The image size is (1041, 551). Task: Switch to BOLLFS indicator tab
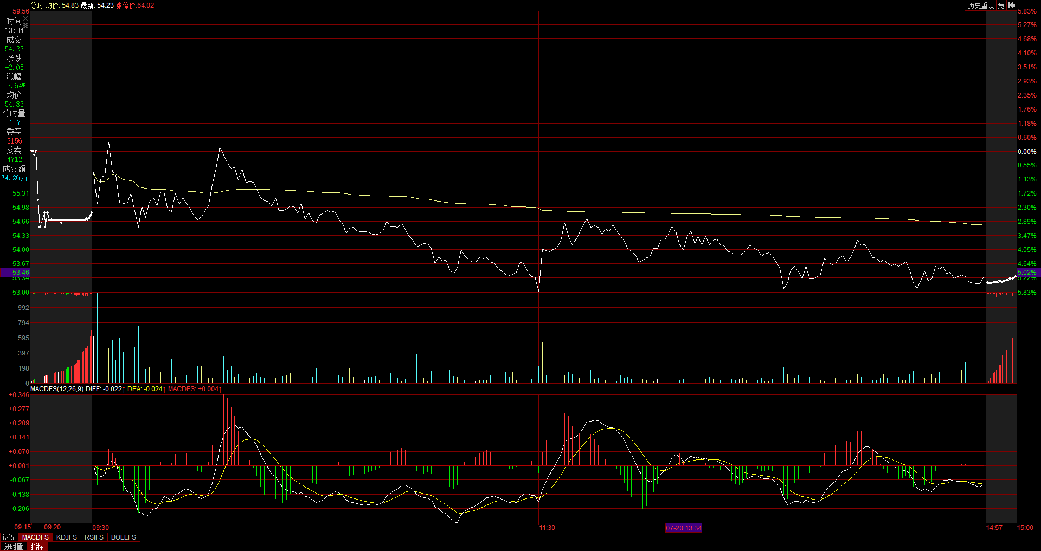123,537
